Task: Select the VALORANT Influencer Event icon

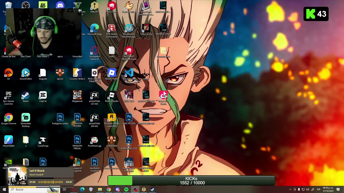Action: [x=129, y=53]
